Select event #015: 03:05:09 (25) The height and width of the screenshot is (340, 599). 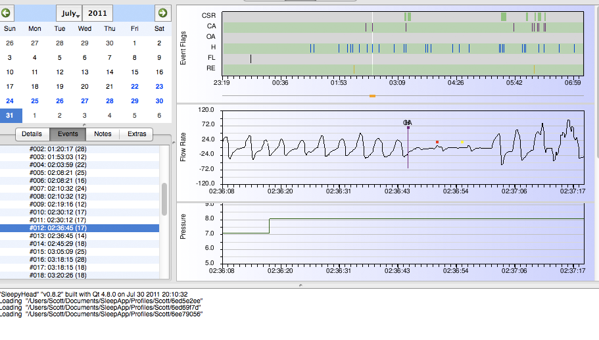pos(80,252)
